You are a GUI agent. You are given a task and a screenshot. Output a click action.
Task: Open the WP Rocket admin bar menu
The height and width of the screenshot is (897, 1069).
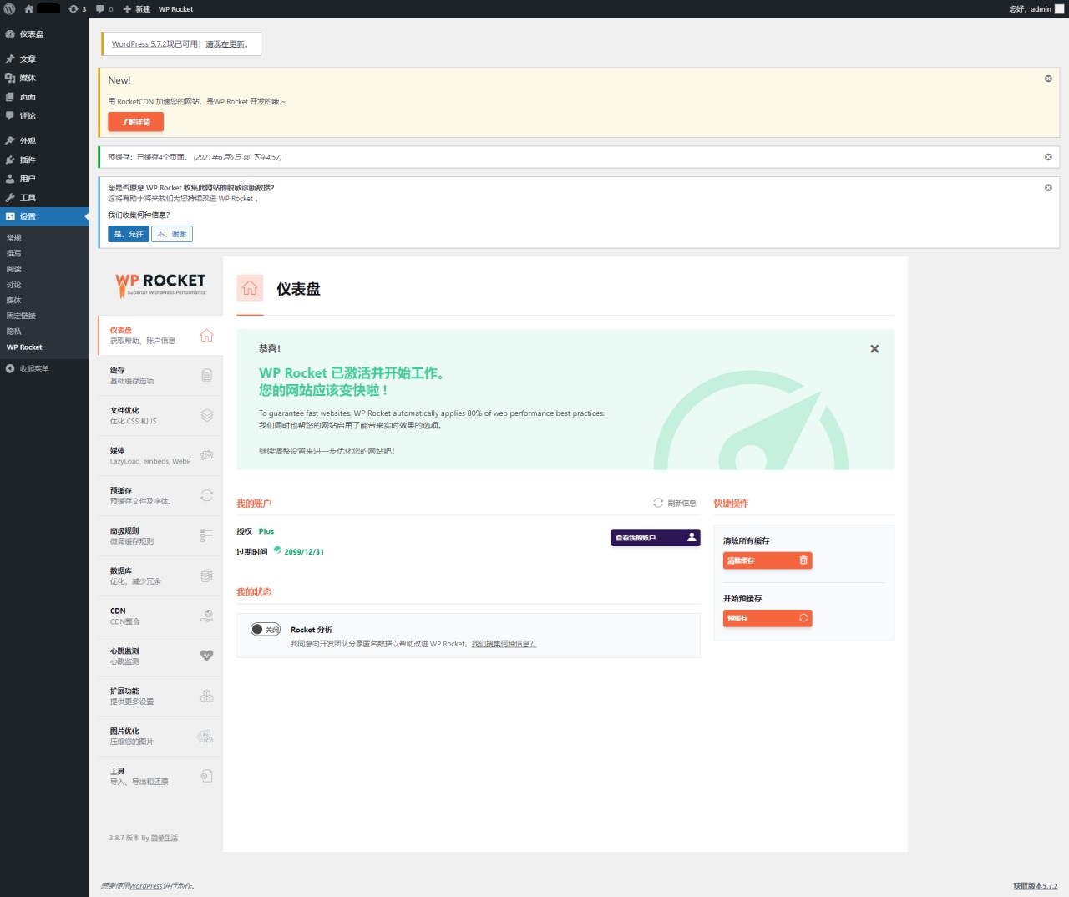tap(175, 9)
